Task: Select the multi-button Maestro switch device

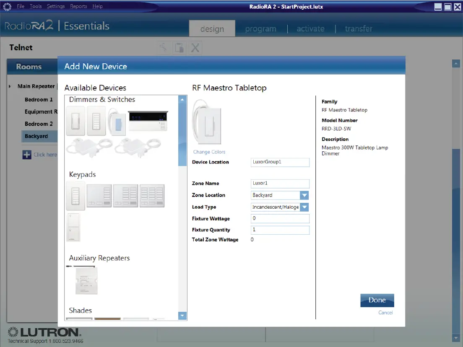Action: (x=96, y=122)
